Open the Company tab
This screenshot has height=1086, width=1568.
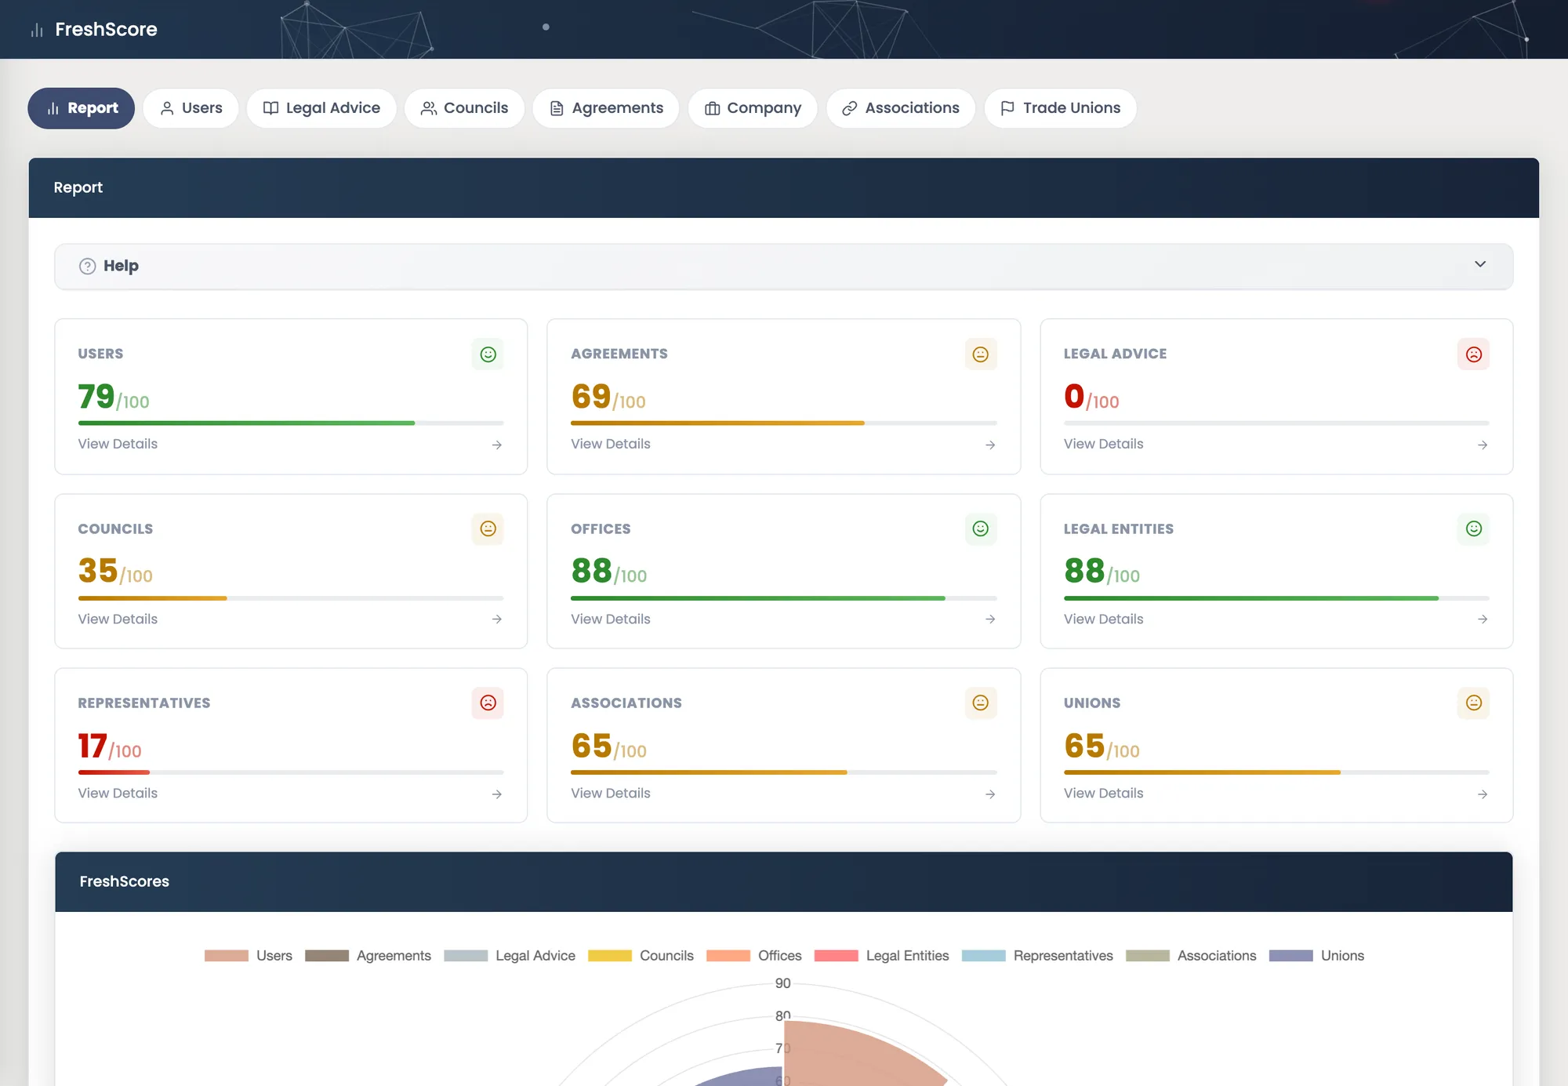pos(753,108)
